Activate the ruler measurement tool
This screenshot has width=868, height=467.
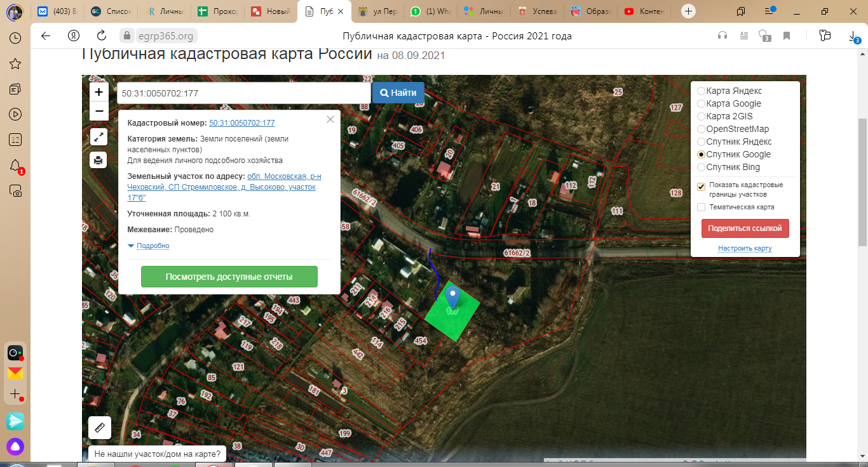point(99,428)
